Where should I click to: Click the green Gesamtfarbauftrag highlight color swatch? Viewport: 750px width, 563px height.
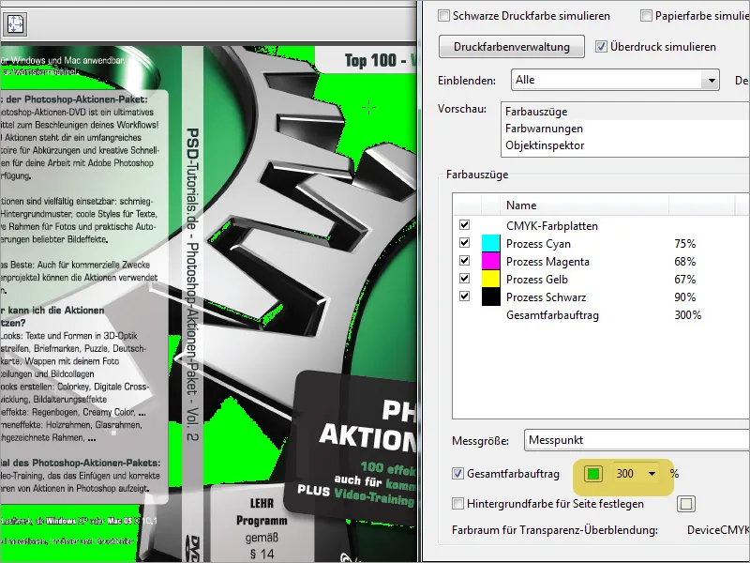[x=593, y=474]
